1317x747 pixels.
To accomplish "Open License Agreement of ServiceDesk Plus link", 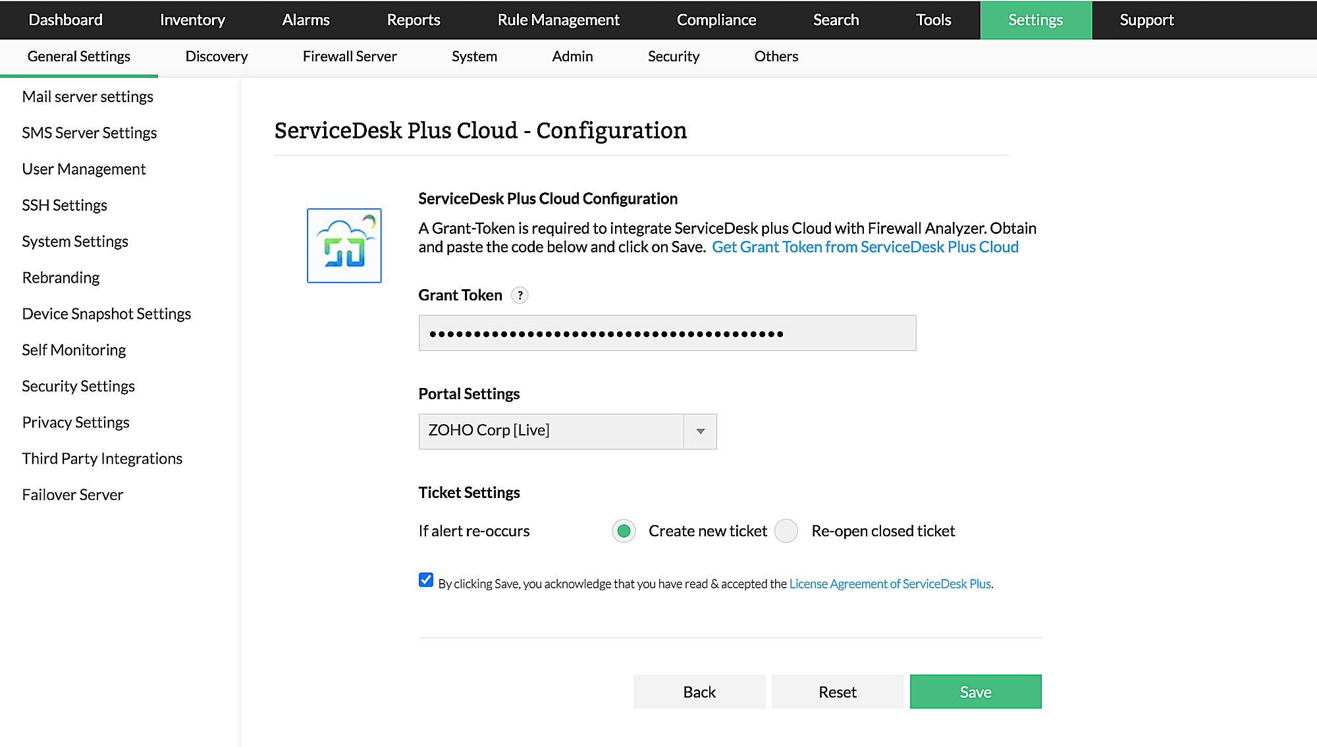I will (x=890, y=584).
